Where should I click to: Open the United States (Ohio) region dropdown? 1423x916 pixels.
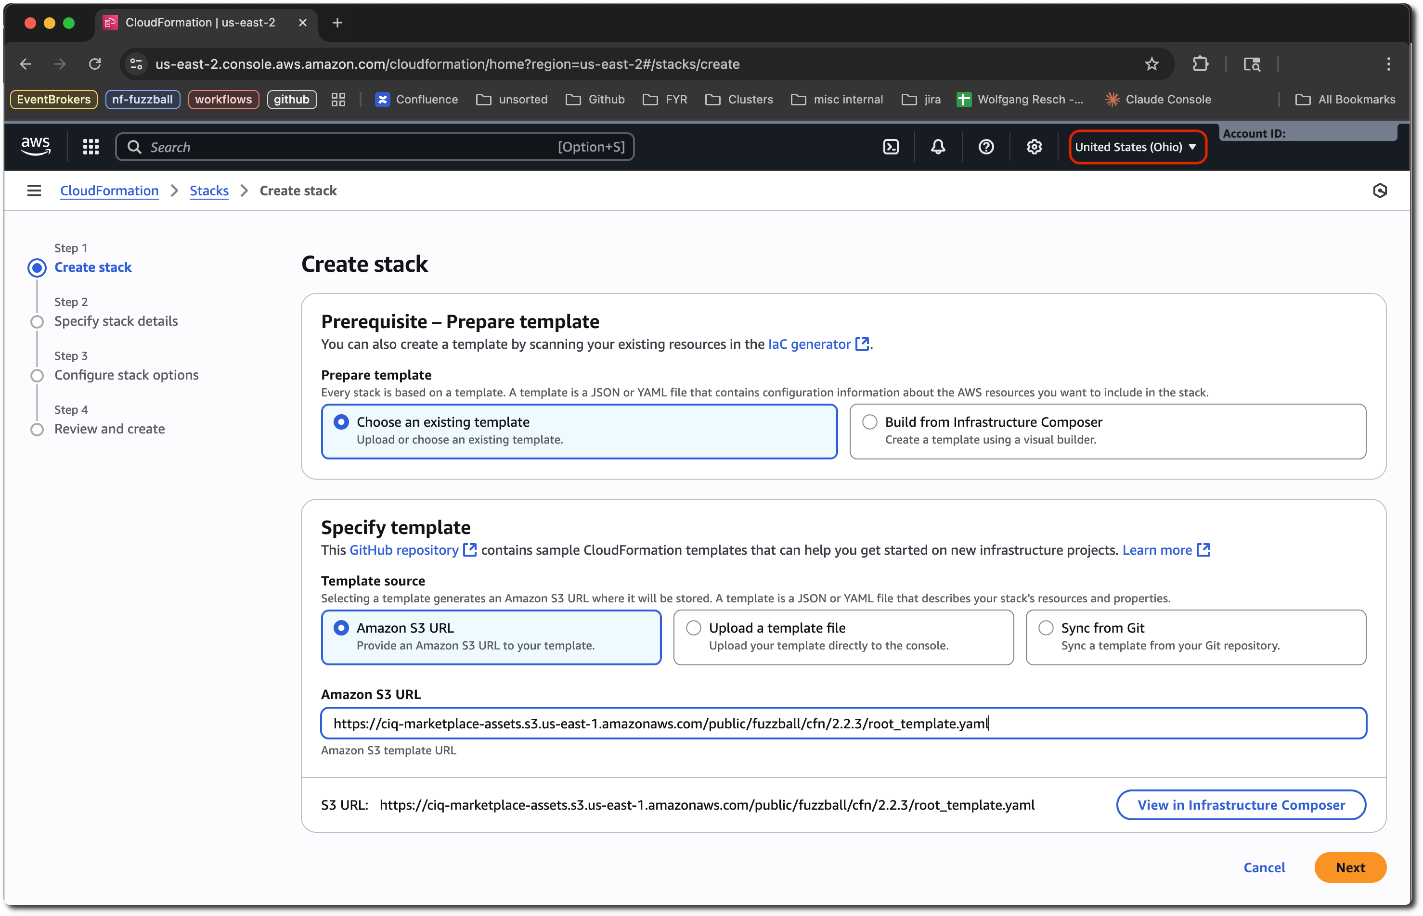point(1138,147)
